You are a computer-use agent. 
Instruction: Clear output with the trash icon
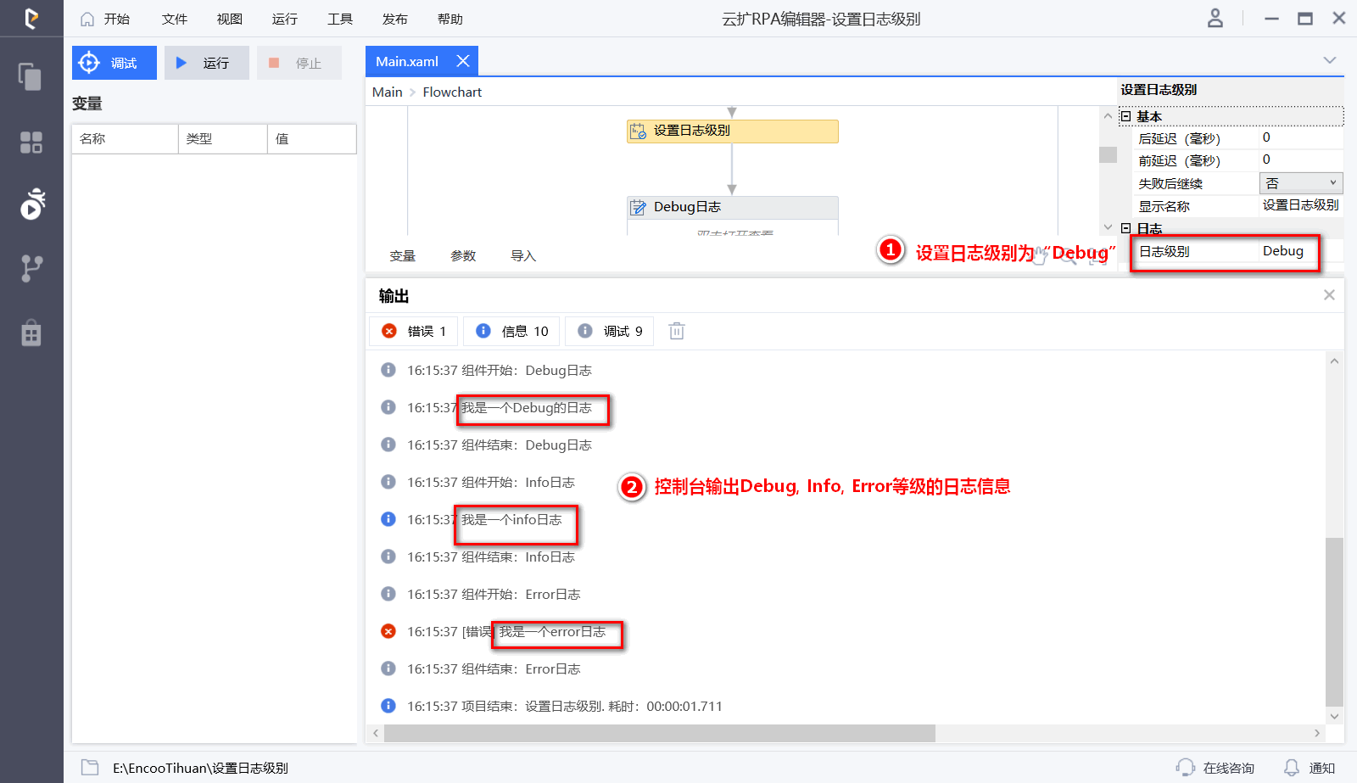[676, 331]
